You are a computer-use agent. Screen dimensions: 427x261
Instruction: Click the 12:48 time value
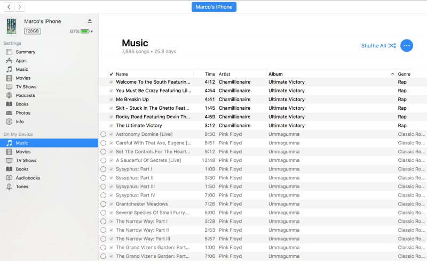[x=208, y=160]
